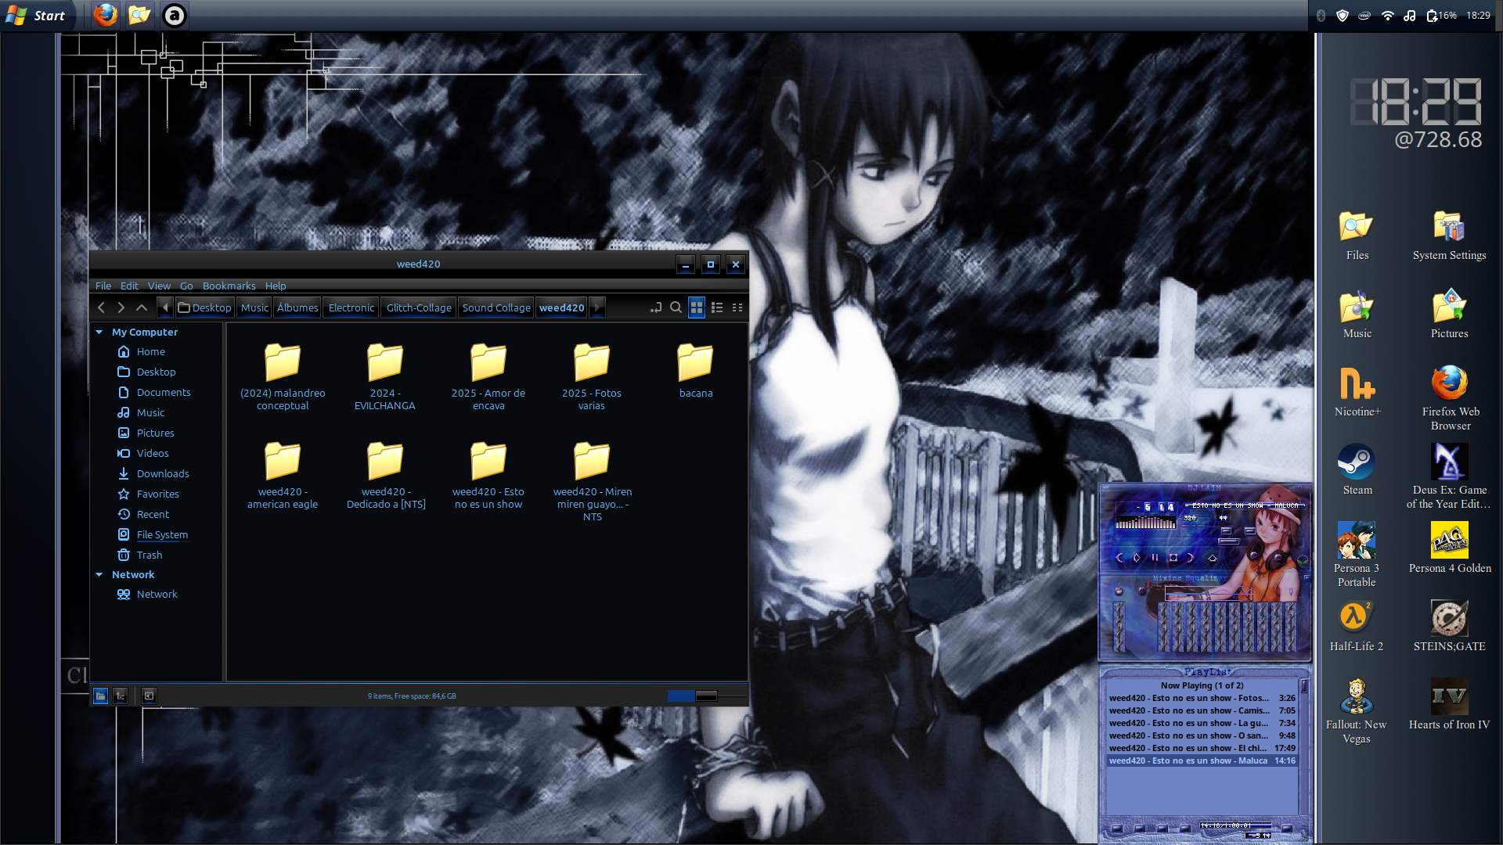This screenshot has width=1503, height=845.
Task: Open the Edit menu
Action: (129, 286)
